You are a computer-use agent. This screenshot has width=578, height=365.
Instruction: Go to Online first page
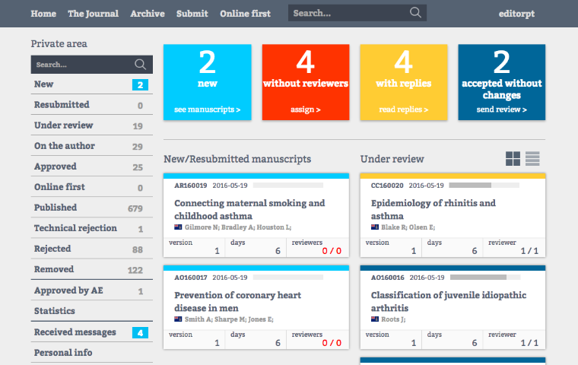click(x=245, y=14)
